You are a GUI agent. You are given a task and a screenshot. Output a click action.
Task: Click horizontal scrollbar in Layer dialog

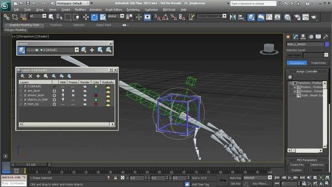tap(66, 124)
